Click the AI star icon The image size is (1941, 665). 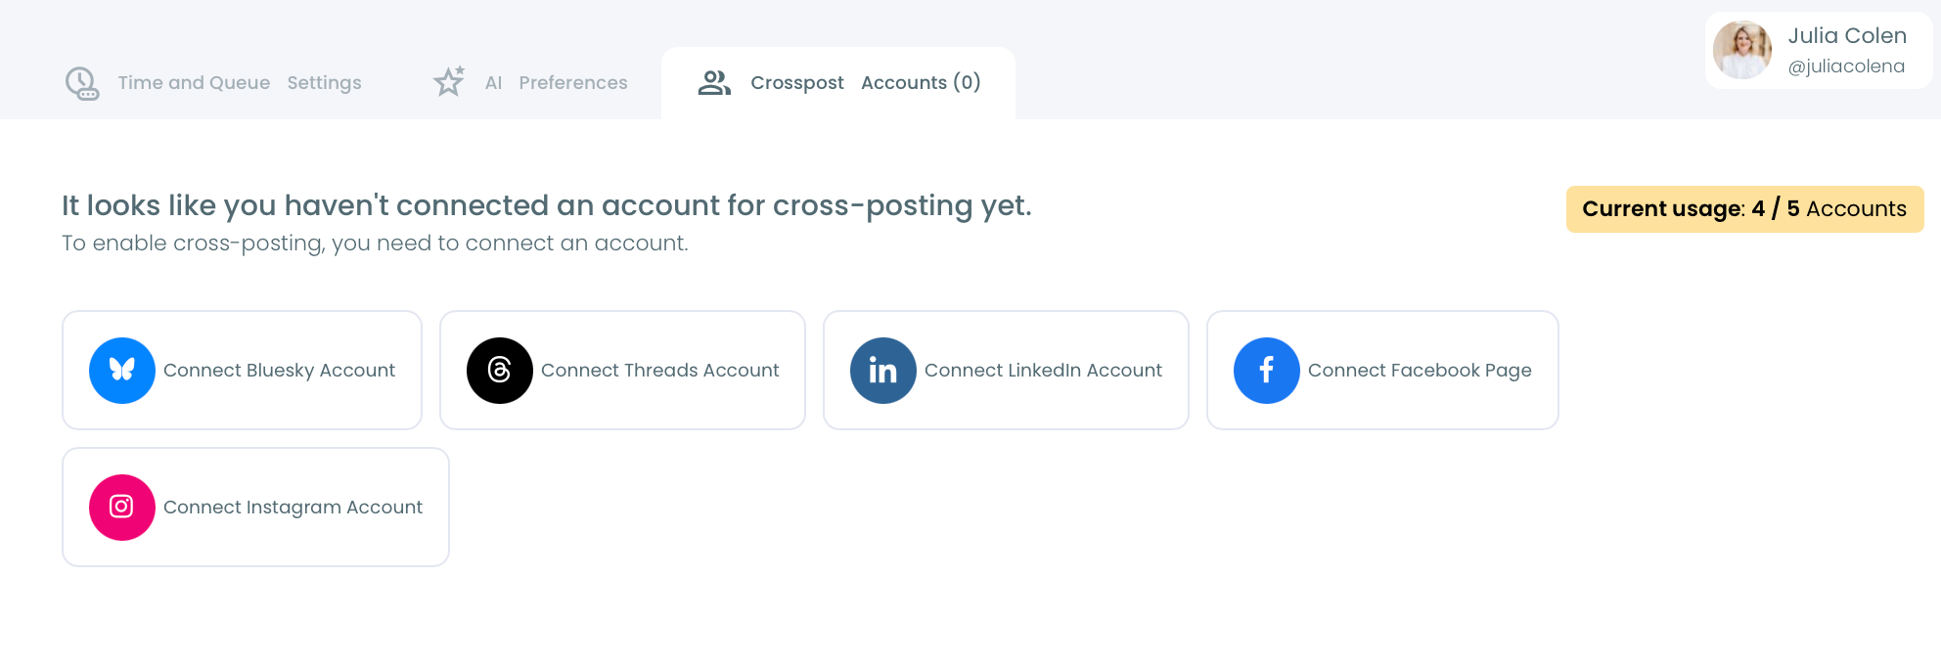coord(448,82)
